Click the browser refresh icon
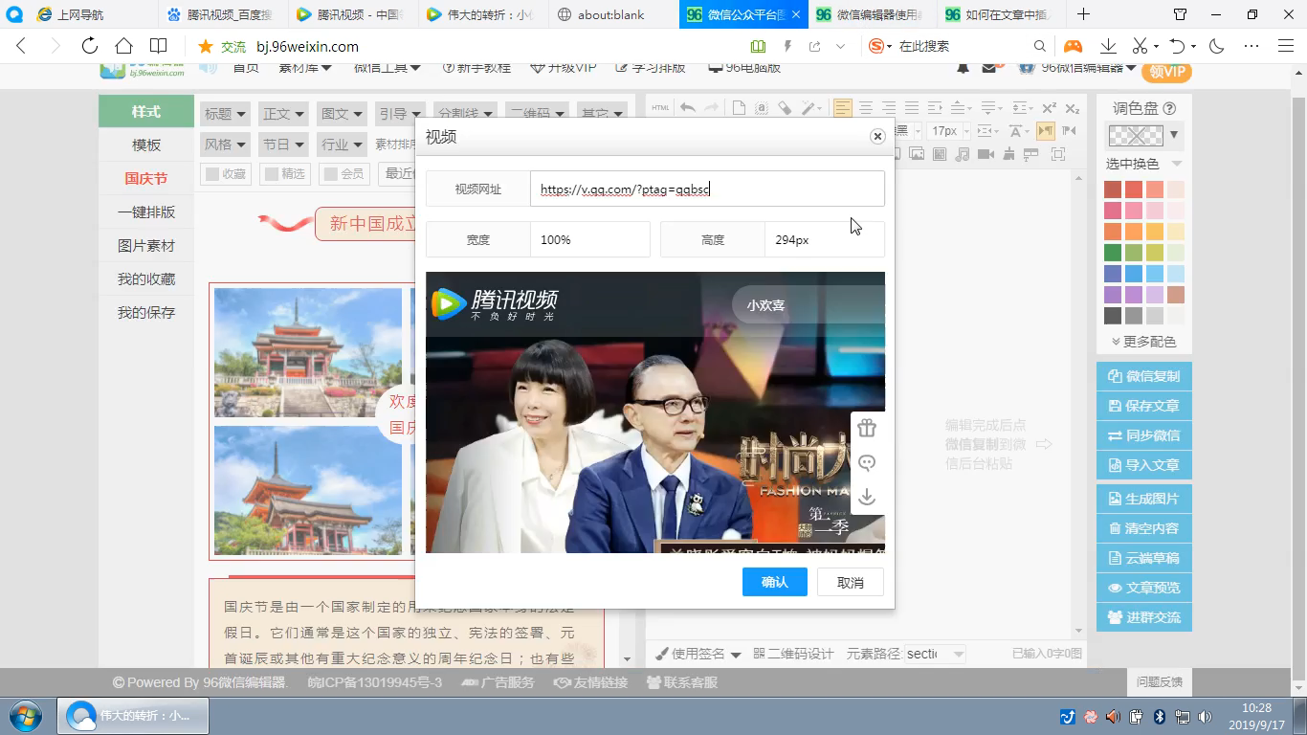Screen dimensions: 1307x735 90,46
